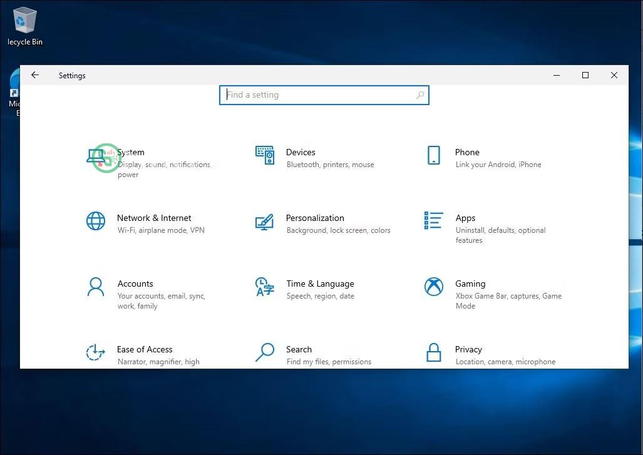
Task: Focus the "Find a setting" search field
Action: click(x=324, y=95)
